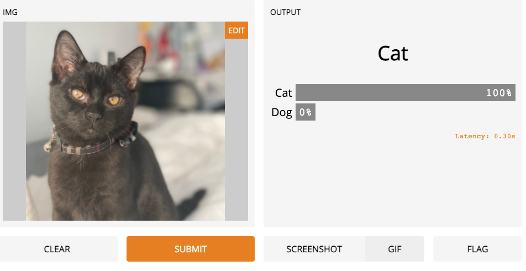Take a screenshot with the SCREENSHOT button
Screen dimensions: 526x271
[314, 249]
